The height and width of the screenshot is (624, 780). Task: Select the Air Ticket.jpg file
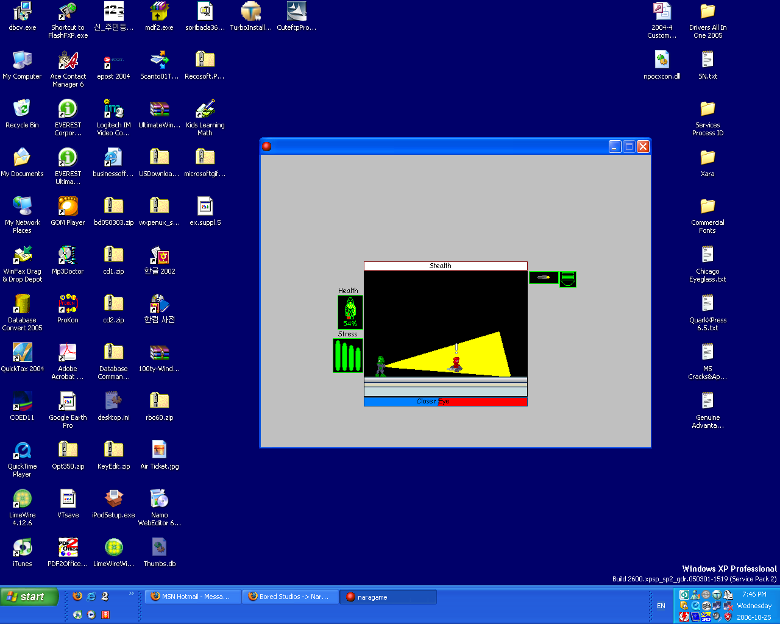pyautogui.click(x=160, y=455)
